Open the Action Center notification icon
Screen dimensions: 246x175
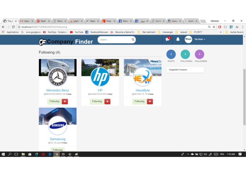[x=240, y=154]
